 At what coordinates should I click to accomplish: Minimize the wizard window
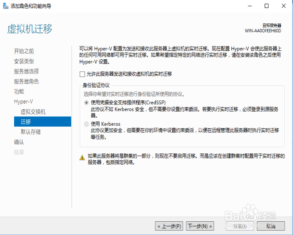click(250, 6)
